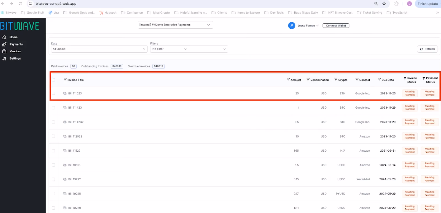This screenshot has width=441, height=213.
Task: Check the box for Bill 1114232
Action: [53, 122]
